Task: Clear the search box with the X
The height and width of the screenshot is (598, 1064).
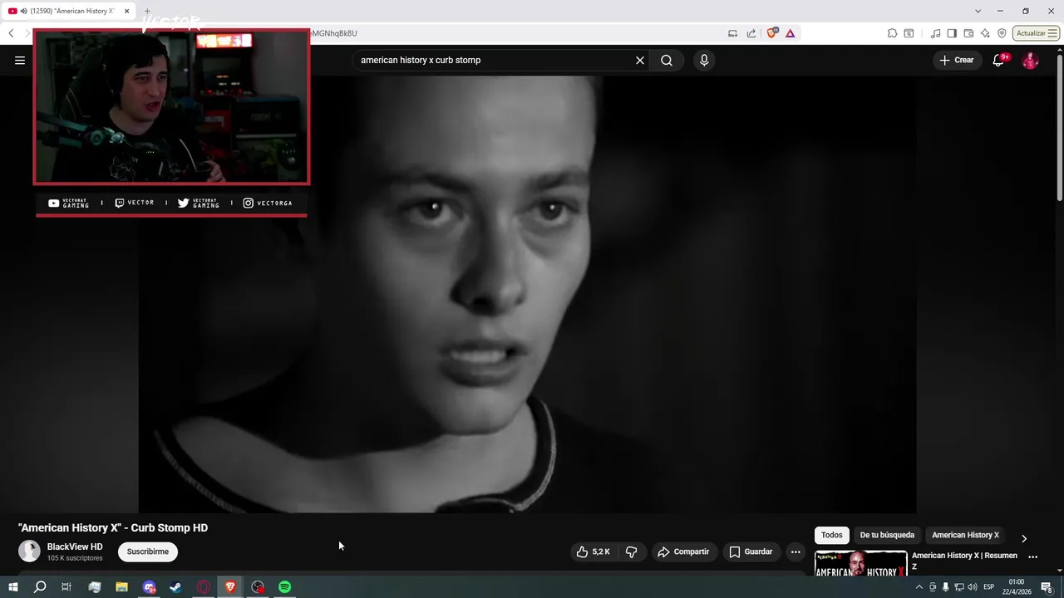Action: point(640,60)
